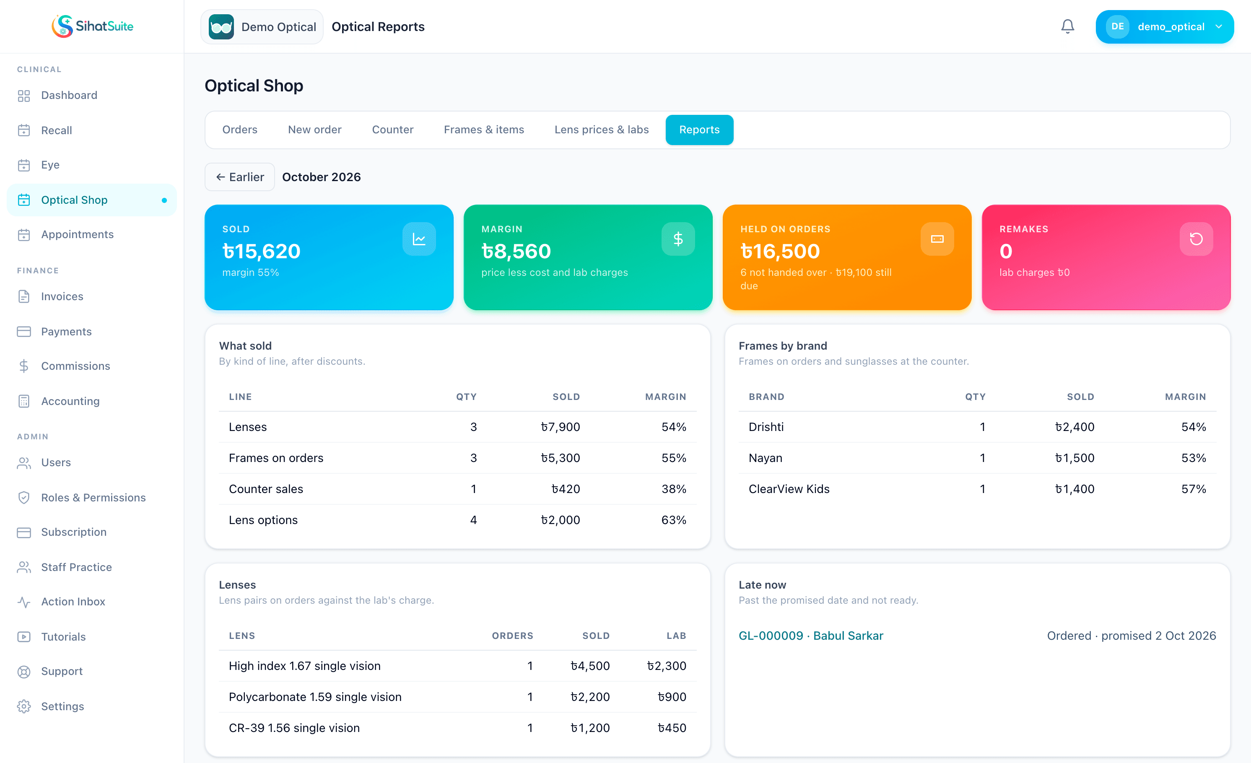Viewport: 1251px width, 763px height.
Task: Select the Reports tab
Action: point(699,130)
